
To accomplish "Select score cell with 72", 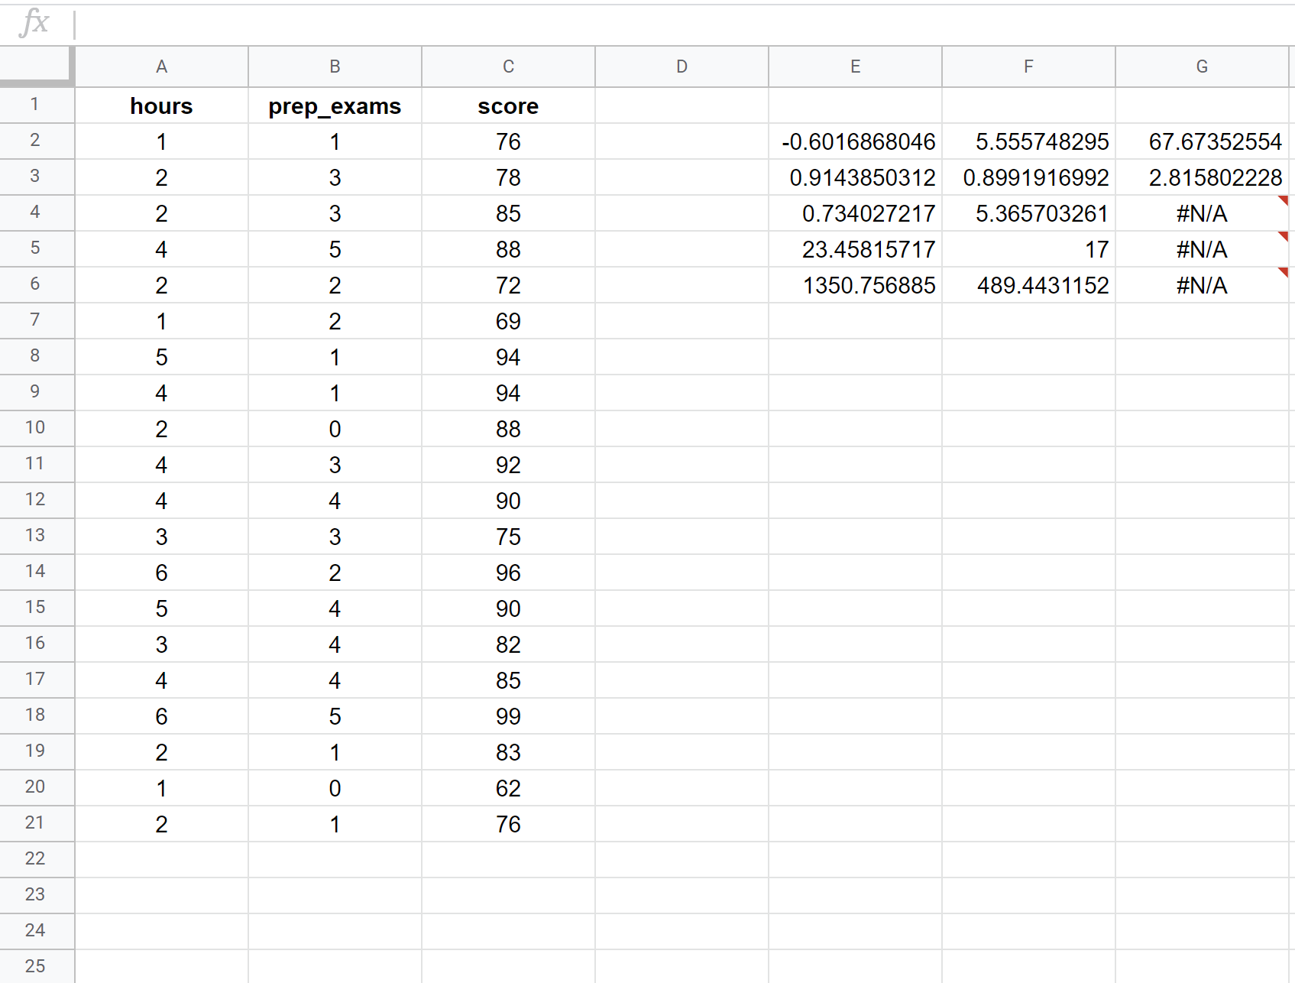I will 508,285.
